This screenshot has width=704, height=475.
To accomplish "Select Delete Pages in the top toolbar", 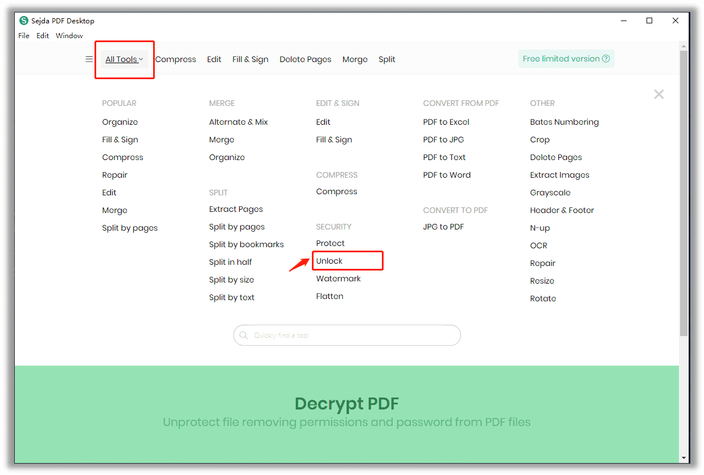I will point(306,59).
